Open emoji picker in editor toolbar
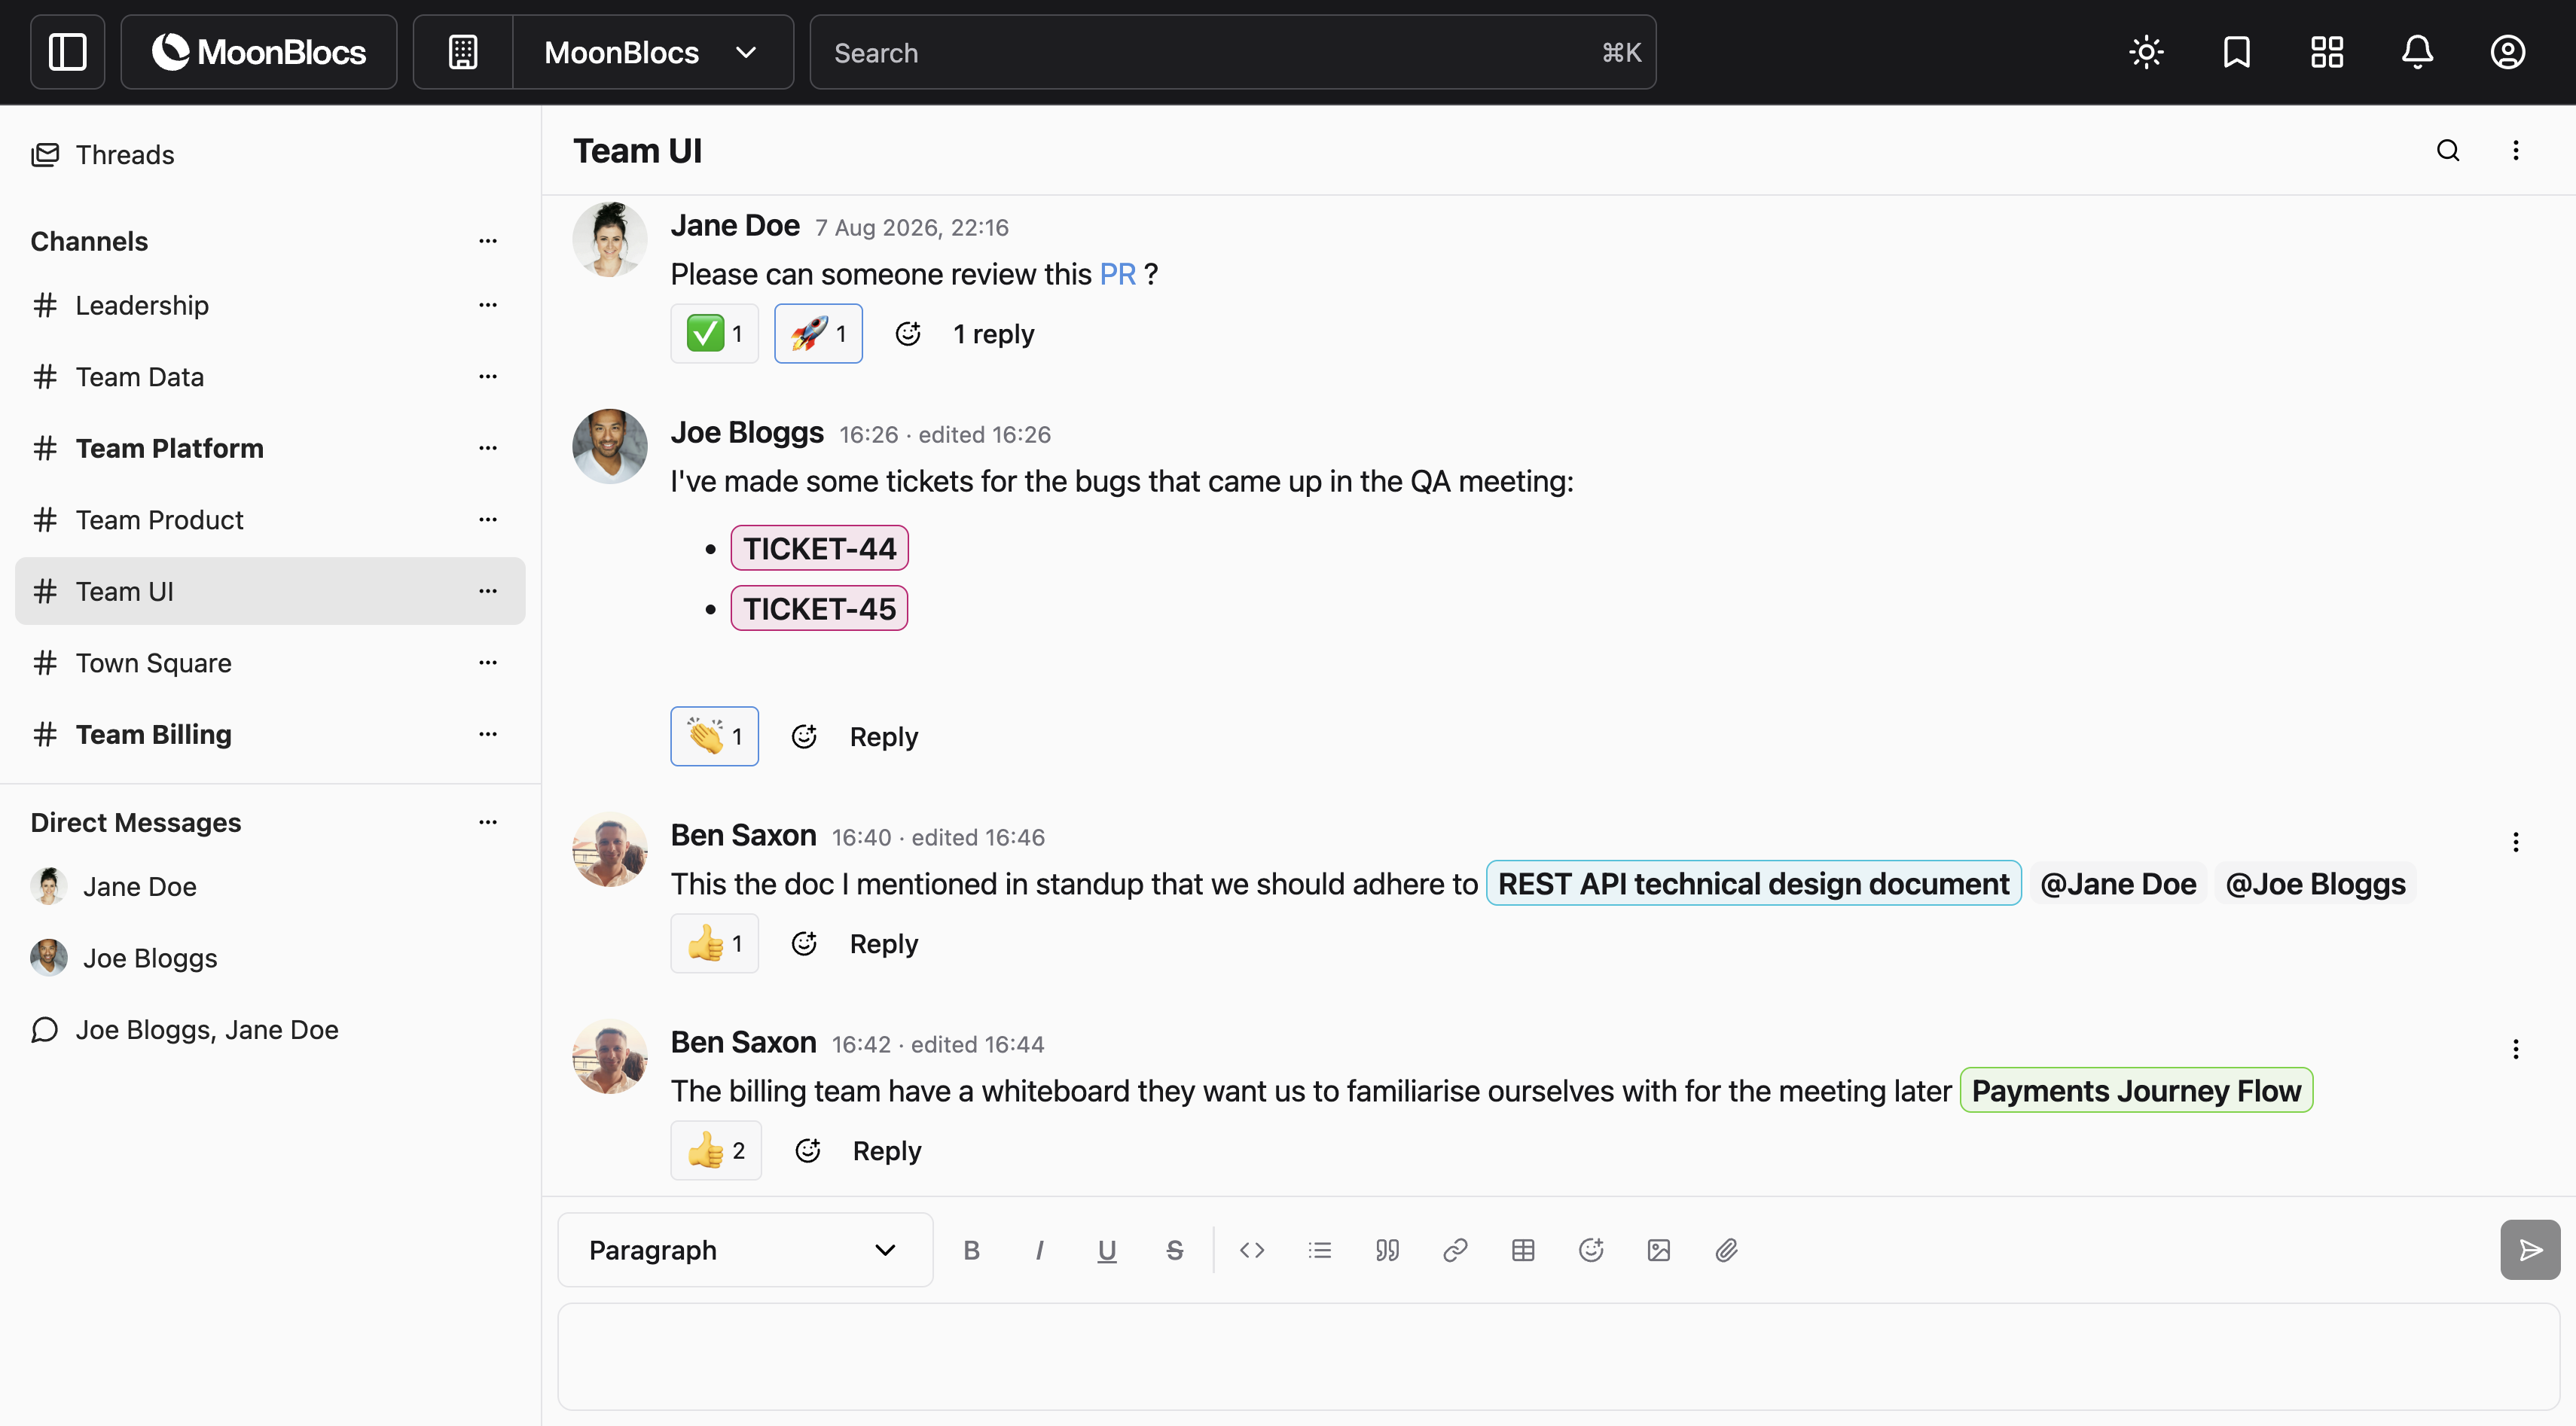 [x=1590, y=1250]
